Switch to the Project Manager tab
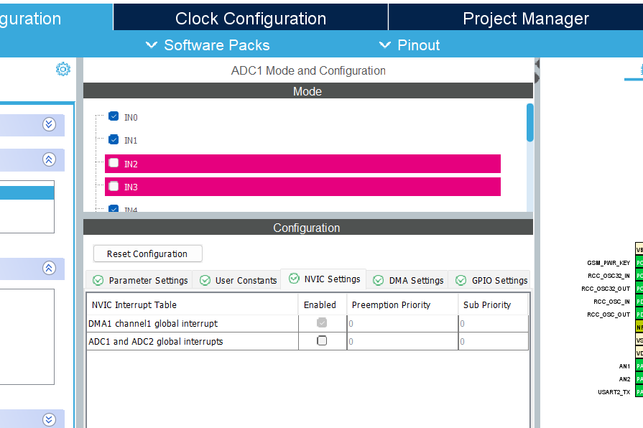Viewport: 643px width, 428px height. pyautogui.click(x=525, y=19)
